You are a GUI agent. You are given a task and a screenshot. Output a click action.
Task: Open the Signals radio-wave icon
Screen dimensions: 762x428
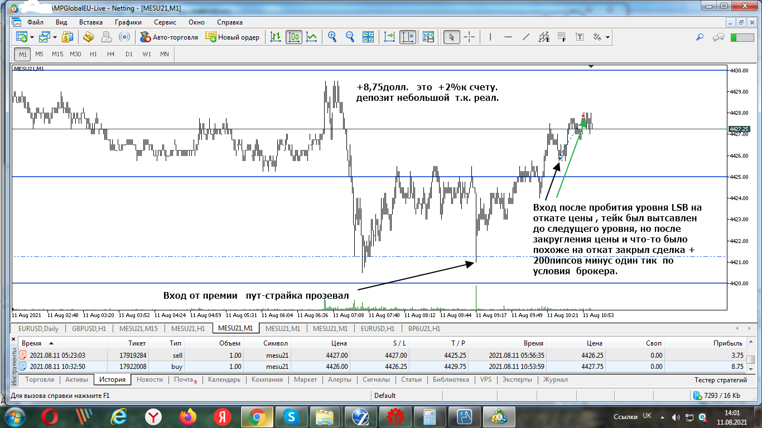coord(124,37)
